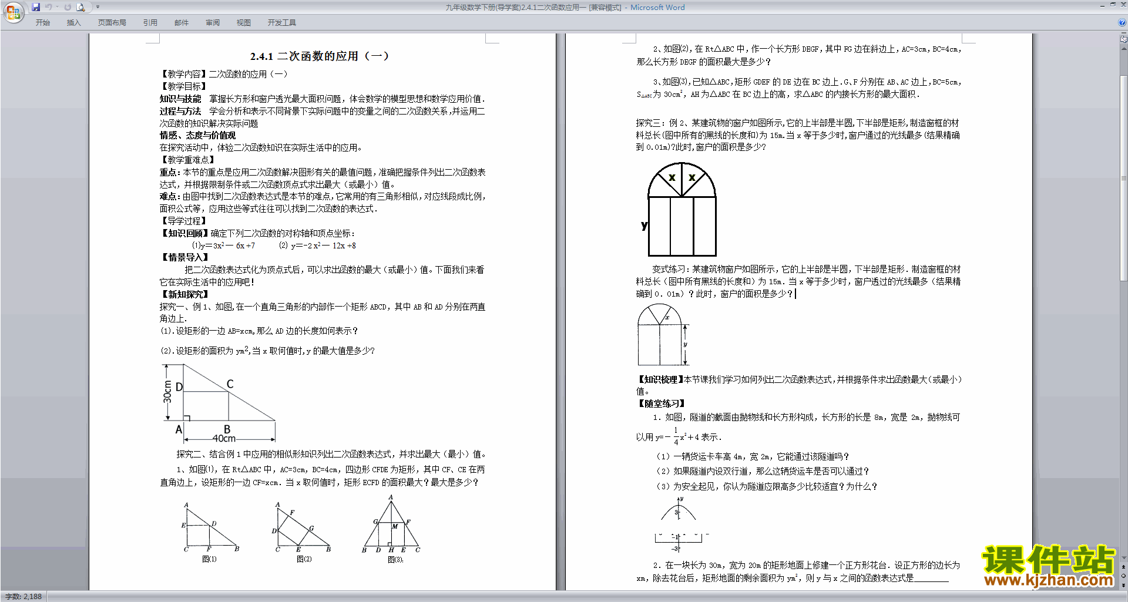Image resolution: width=1128 pixels, height=602 pixels.
Task: Click the Select Browse Object circle button
Action: pos(1124,576)
